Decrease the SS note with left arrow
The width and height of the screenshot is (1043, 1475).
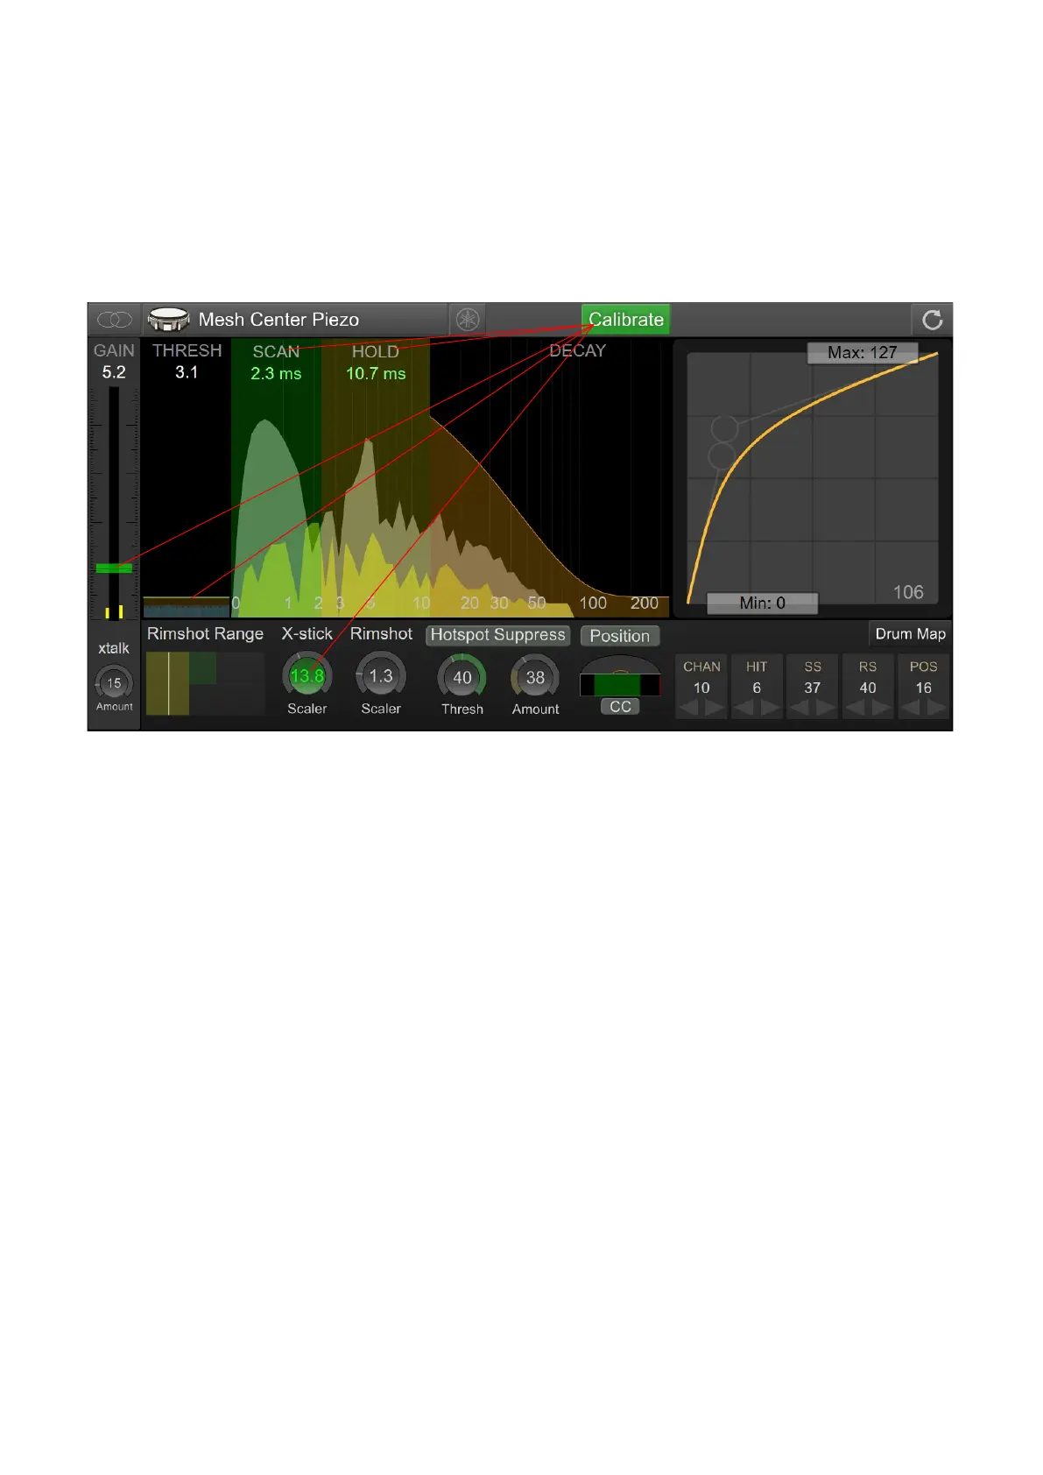tap(800, 708)
